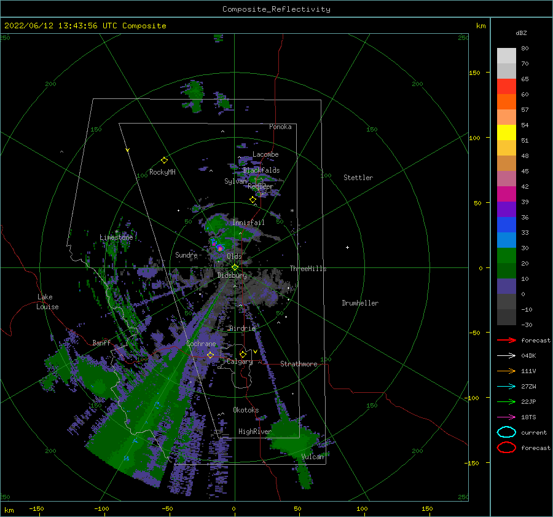This screenshot has width=553, height=517.
Task: Click the magenta 42-39 dBZ swatch
Action: pos(506,194)
